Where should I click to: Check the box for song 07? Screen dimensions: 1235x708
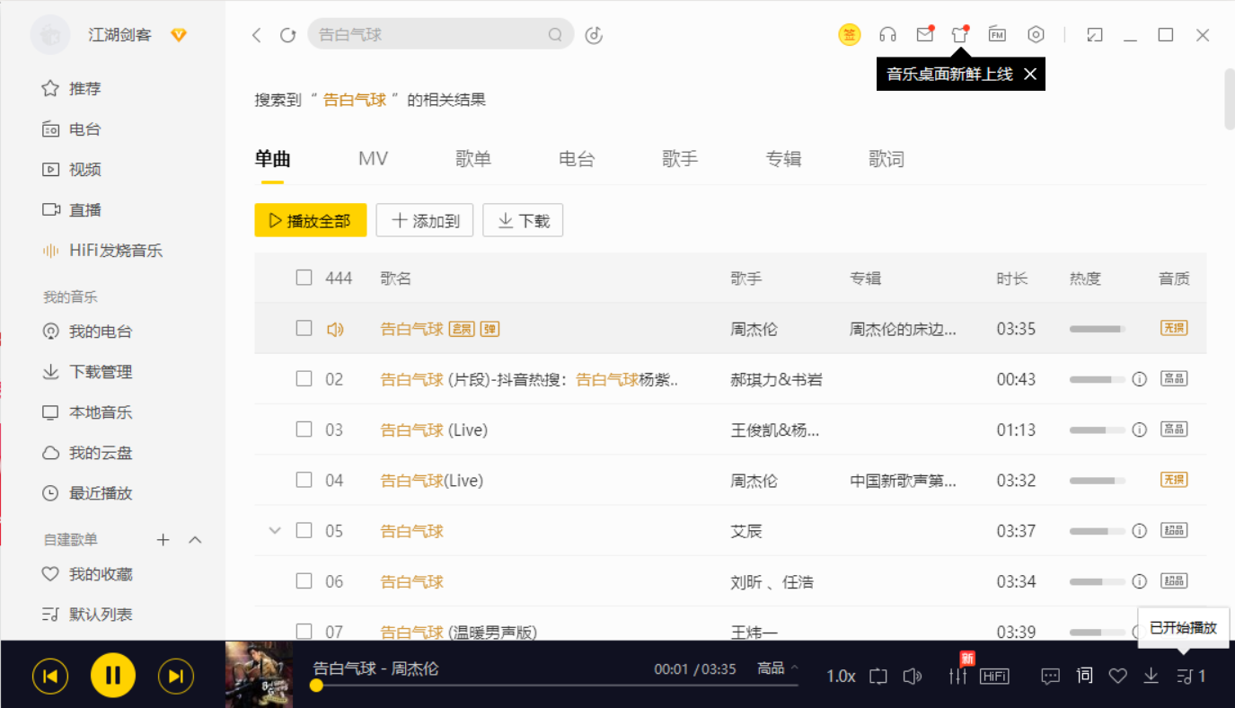coord(304,631)
